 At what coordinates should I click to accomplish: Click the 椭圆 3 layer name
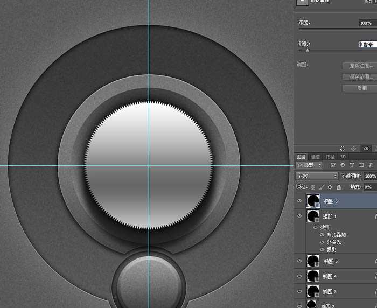(330, 292)
